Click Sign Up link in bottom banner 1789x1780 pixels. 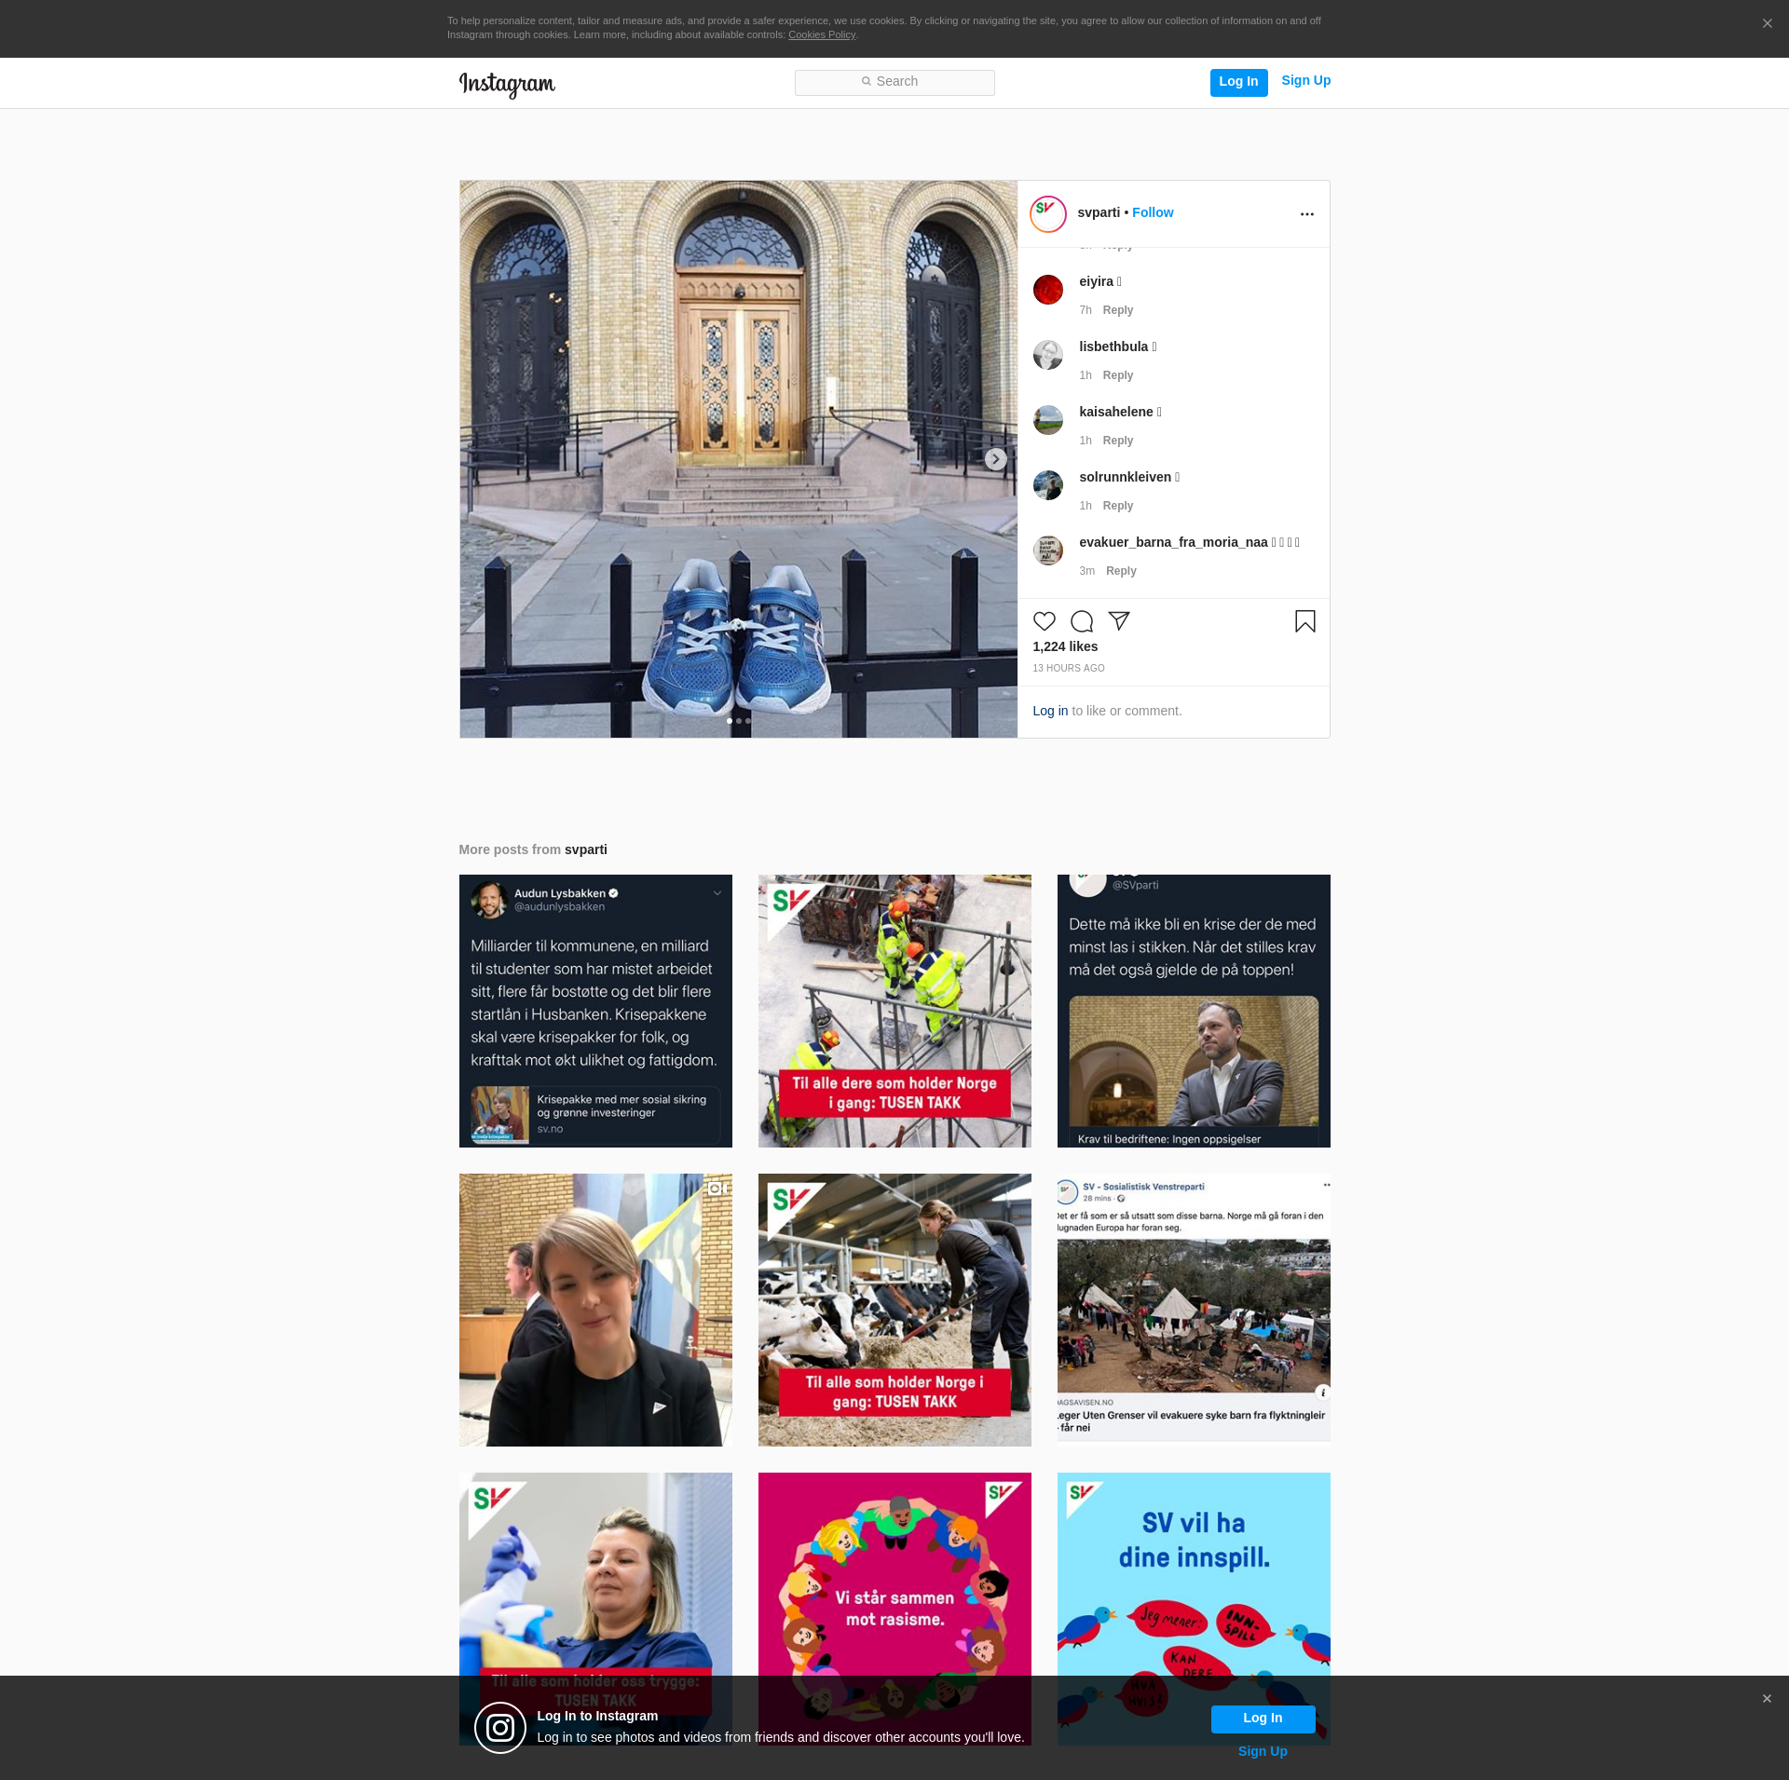1263,1751
